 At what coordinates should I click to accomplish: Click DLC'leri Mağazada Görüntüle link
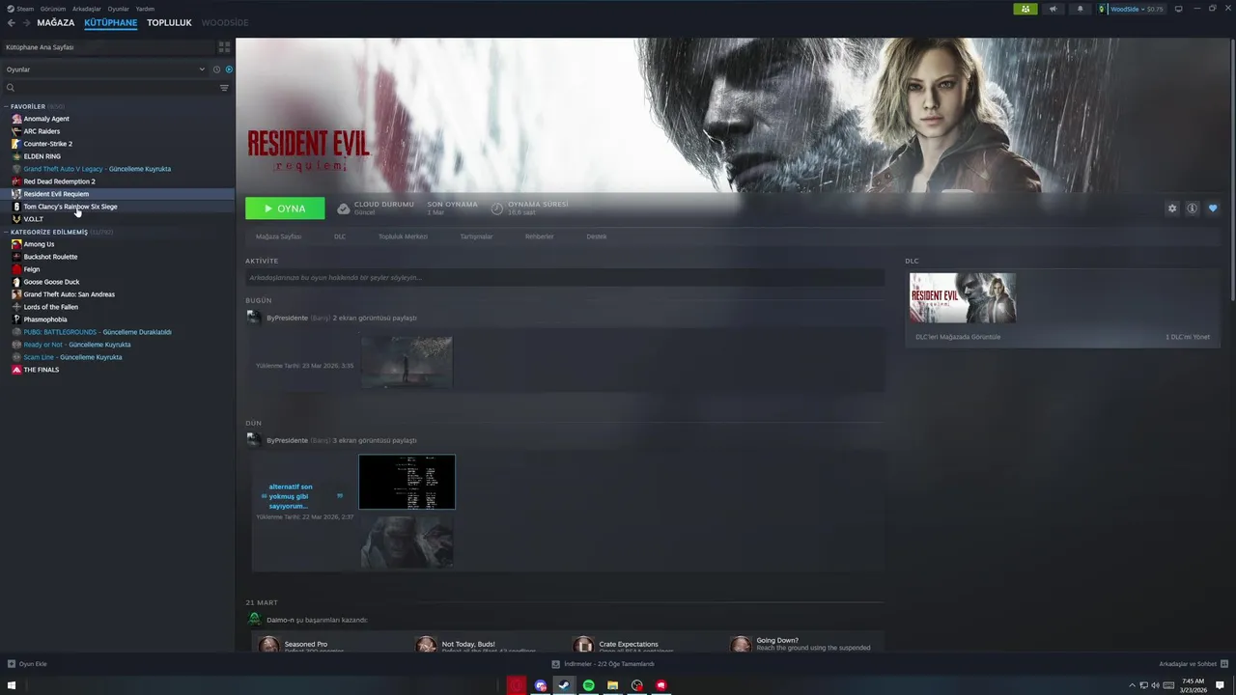pyautogui.click(x=958, y=337)
